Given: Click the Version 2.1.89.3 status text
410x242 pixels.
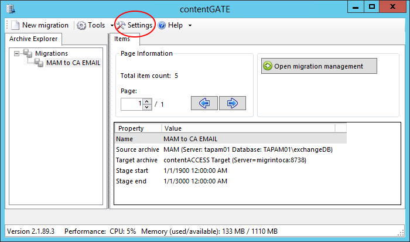Looking at the screenshot, I should pyautogui.click(x=30, y=231).
